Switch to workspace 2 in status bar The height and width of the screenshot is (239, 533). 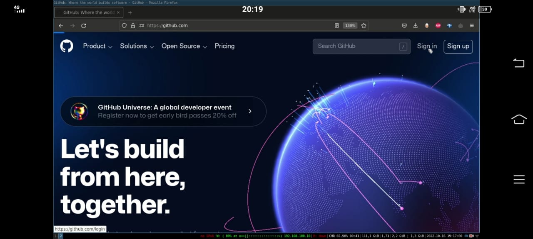pos(61,236)
